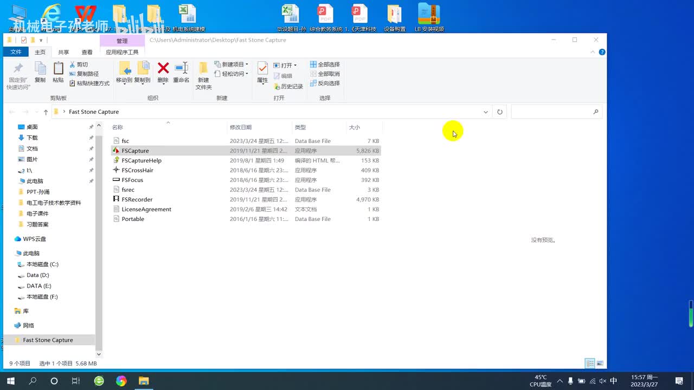
Task: Show file history with 历史记录
Action: 288,87
